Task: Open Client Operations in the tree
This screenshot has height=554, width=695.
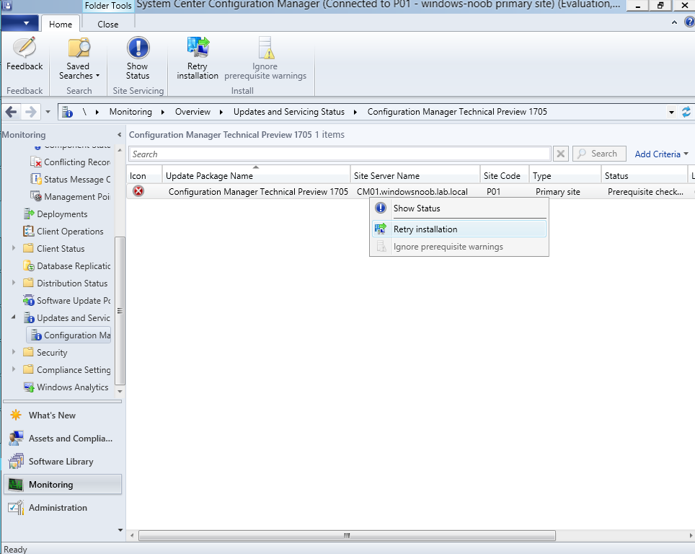Action: 63,231
